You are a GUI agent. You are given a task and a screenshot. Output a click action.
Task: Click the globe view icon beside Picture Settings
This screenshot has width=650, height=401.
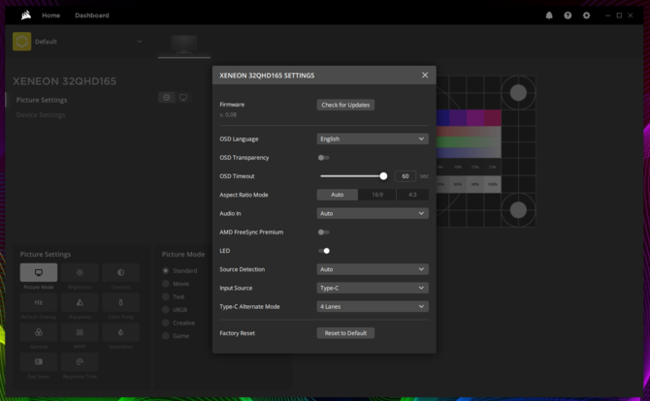(x=167, y=97)
